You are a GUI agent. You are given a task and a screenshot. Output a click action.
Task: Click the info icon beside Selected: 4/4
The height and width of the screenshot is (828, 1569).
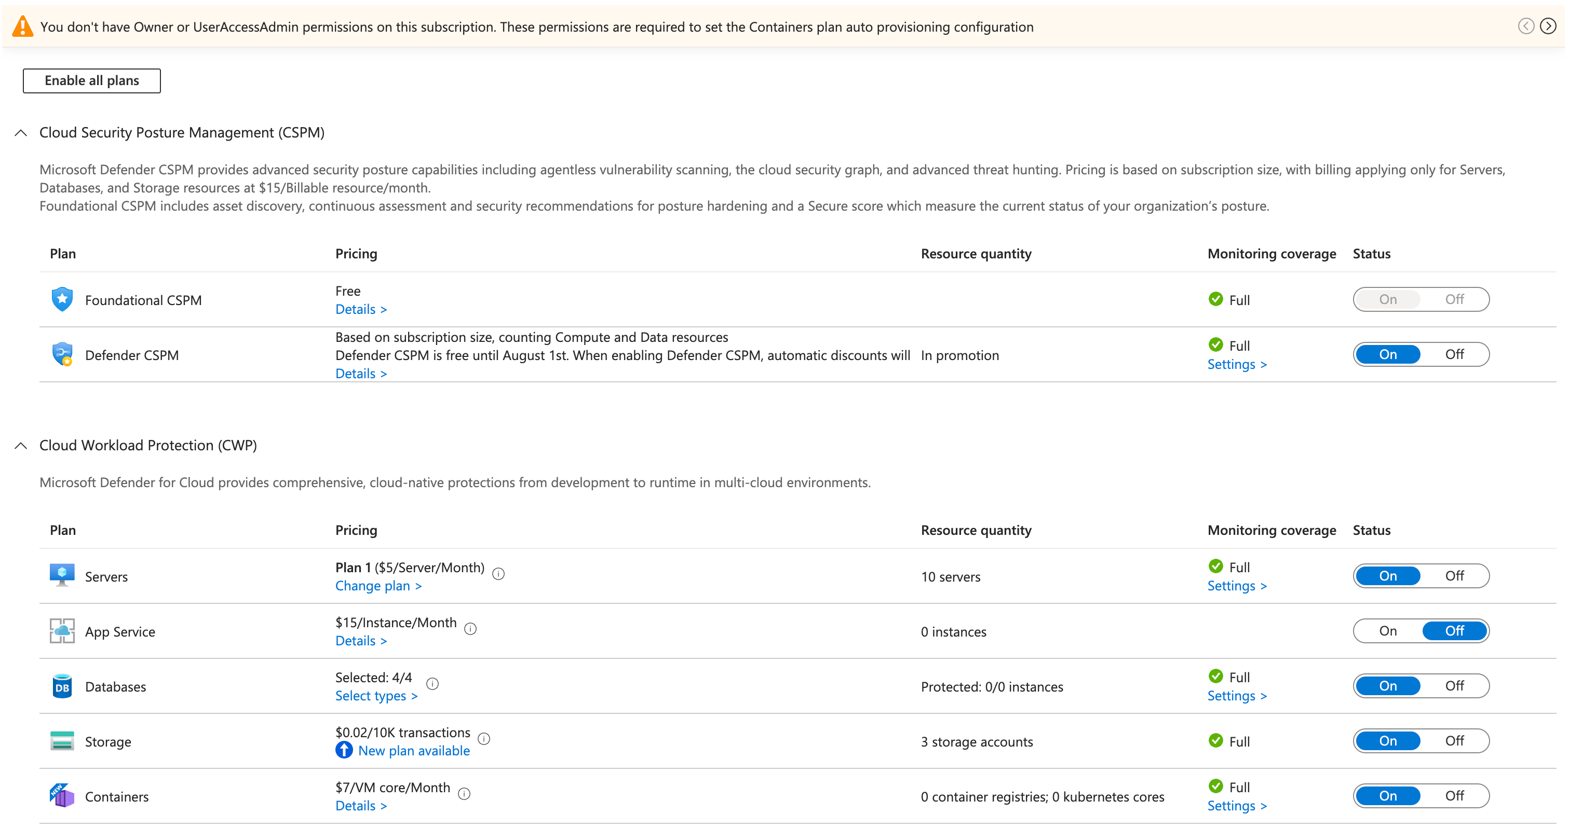[432, 684]
